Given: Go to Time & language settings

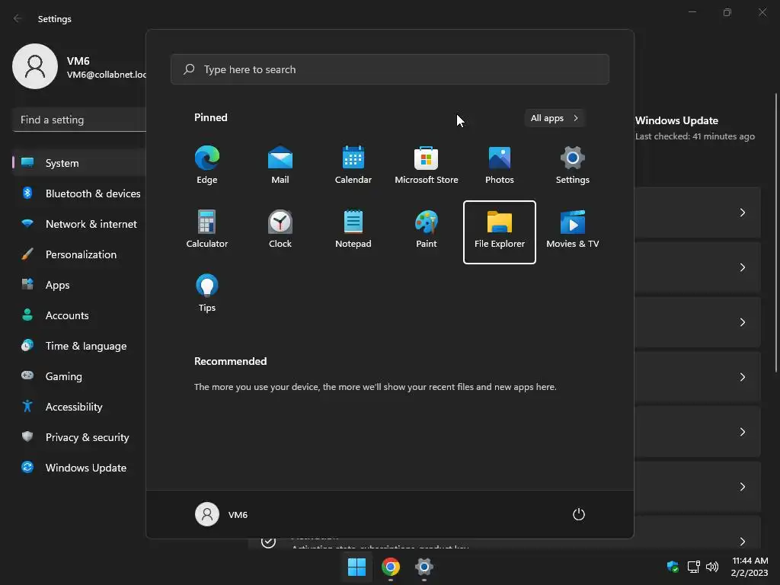Looking at the screenshot, I should pyautogui.click(x=79, y=346).
